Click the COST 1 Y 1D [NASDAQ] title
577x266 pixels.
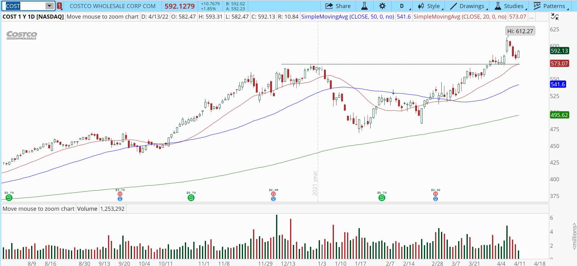[x=33, y=17]
